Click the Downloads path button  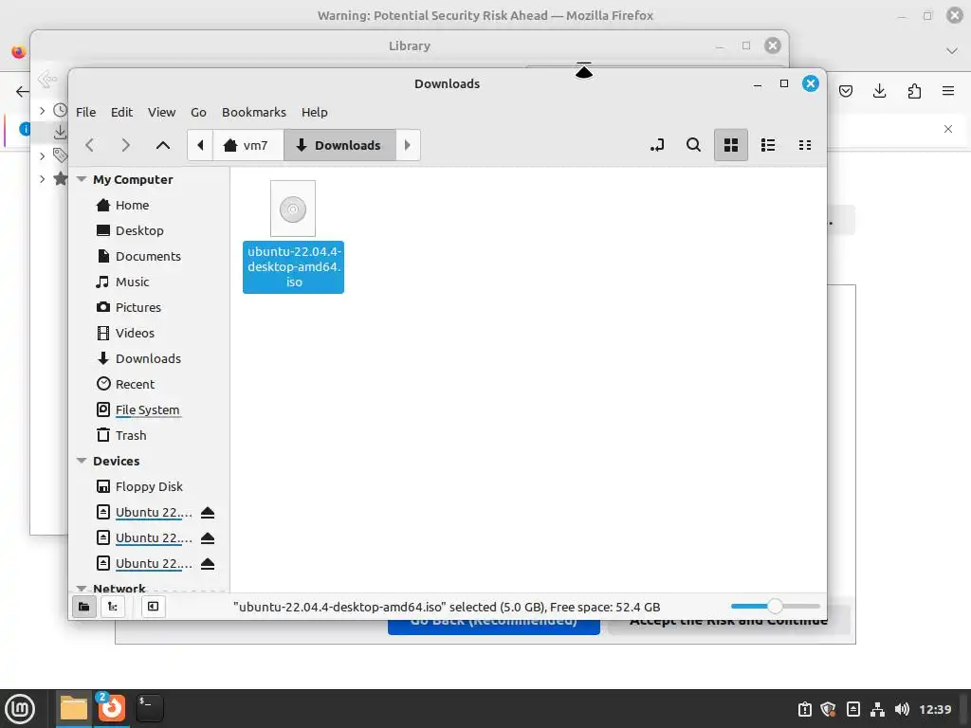339,145
